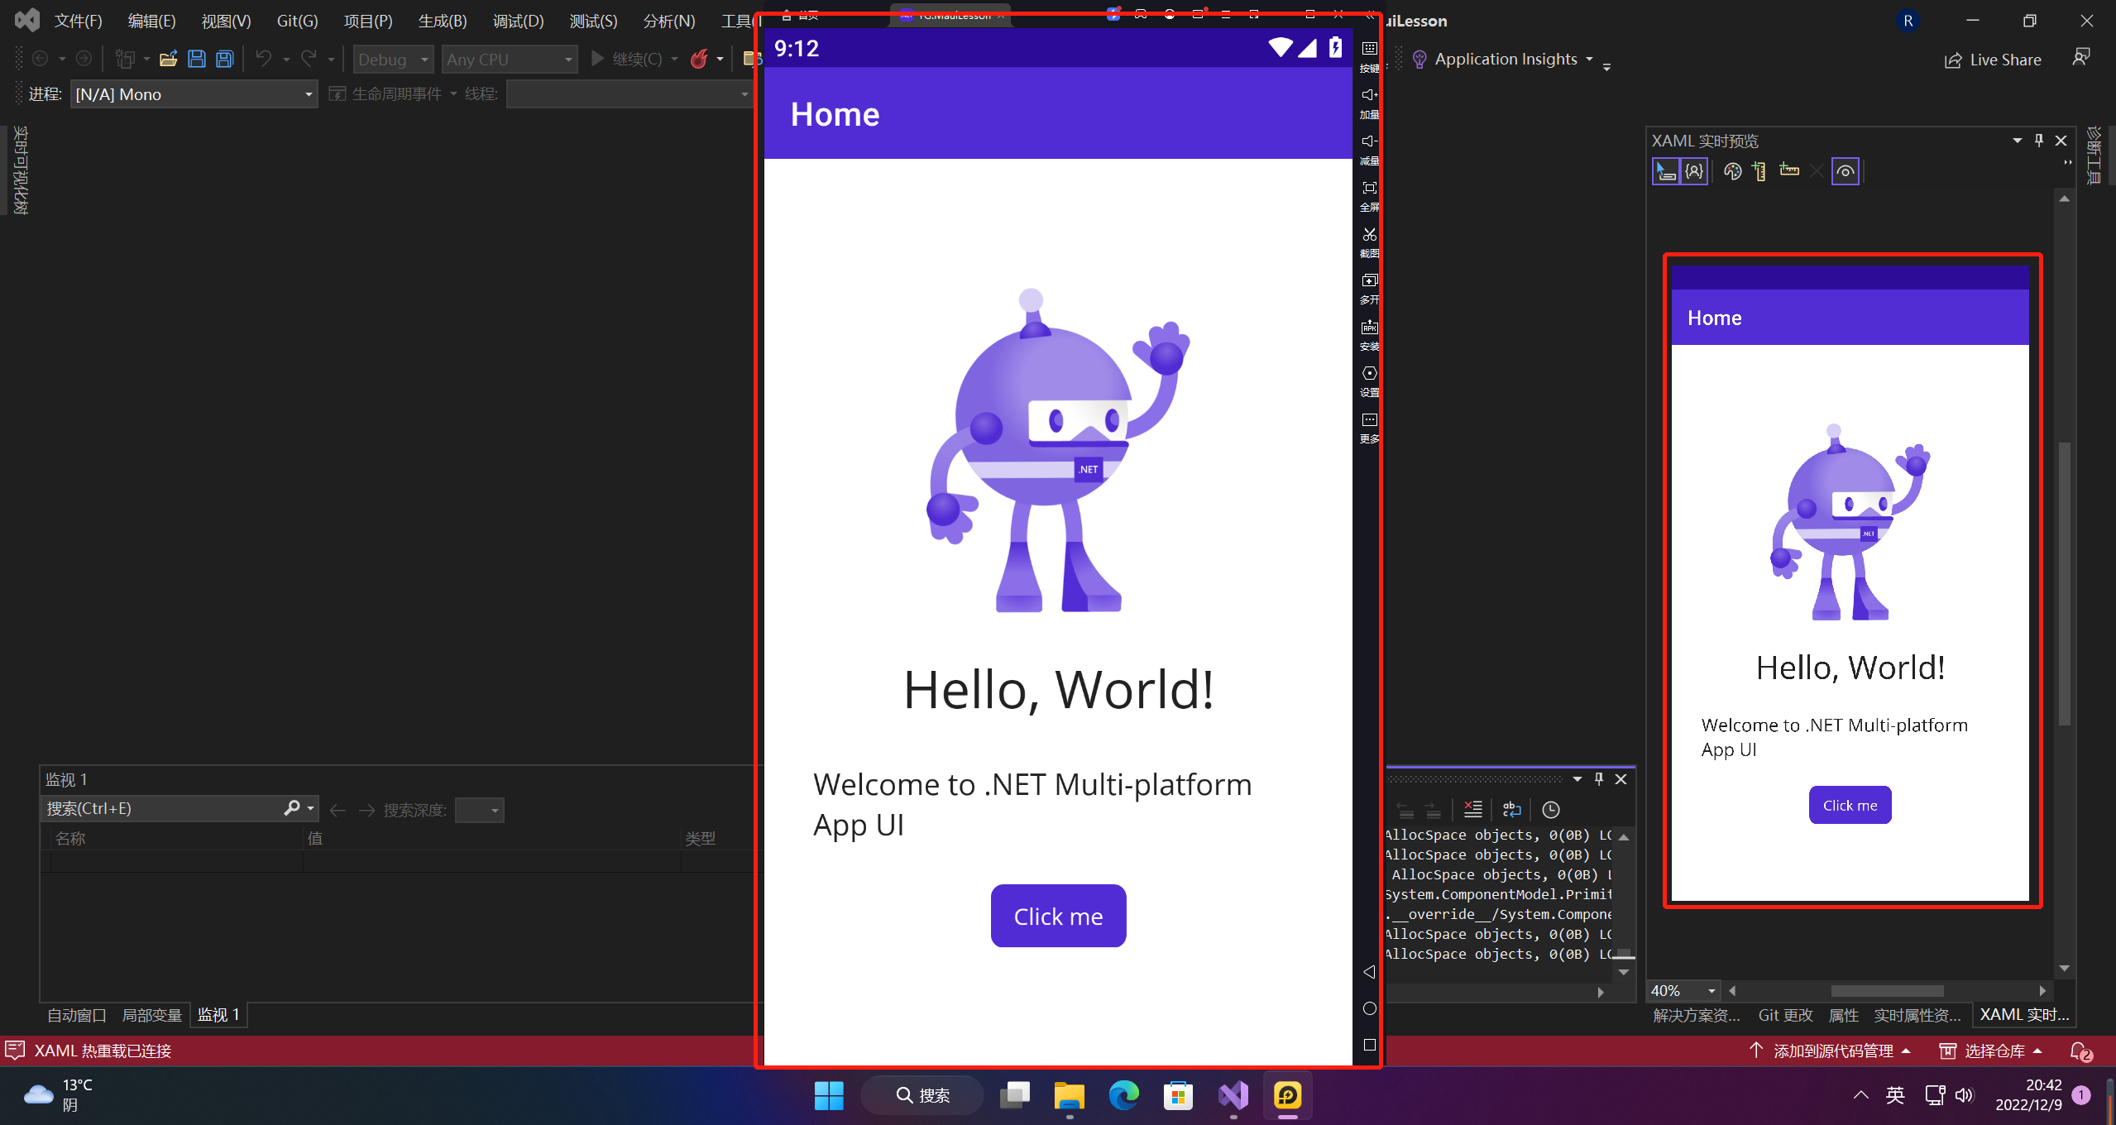Click the XAML preview color palette icon

pyautogui.click(x=1732, y=171)
